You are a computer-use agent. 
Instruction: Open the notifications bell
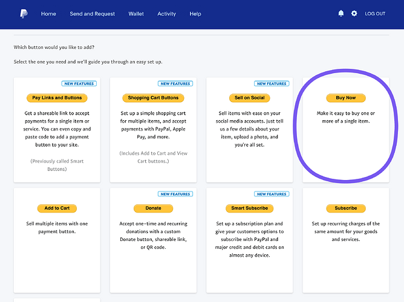point(341,13)
